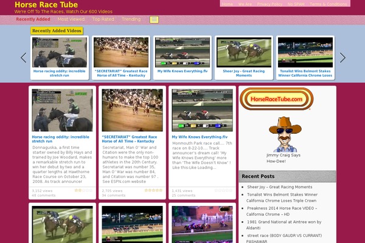
Task: Click grid title SECRETARIAT Greatest Race Horse of All Time
Action: [130, 139]
